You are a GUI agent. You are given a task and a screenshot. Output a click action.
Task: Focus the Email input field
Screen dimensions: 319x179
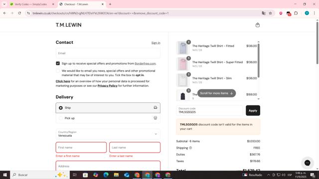pyautogui.click(x=108, y=53)
